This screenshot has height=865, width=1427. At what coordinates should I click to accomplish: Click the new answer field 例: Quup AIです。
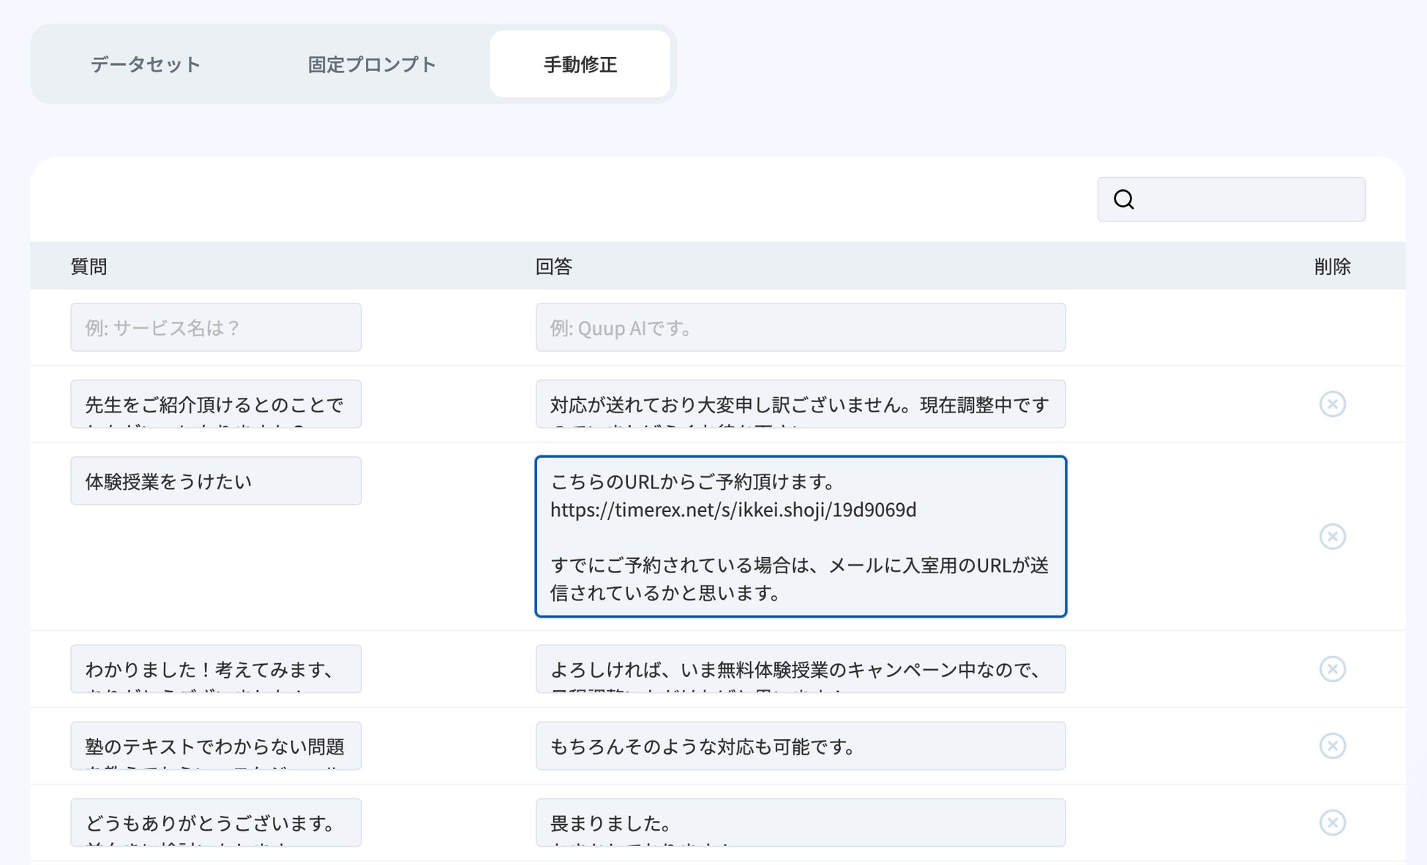(x=800, y=327)
